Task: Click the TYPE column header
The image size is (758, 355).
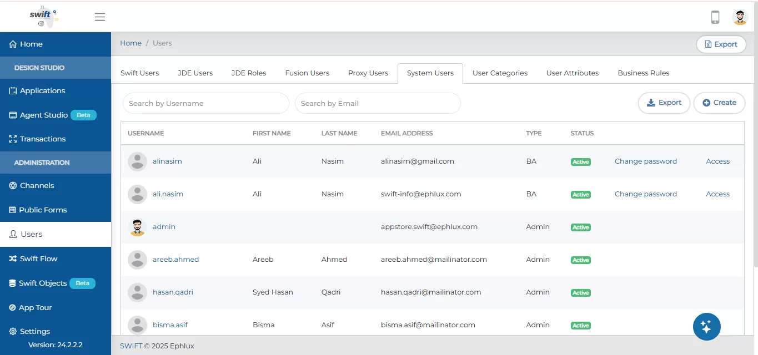Action: point(534,133)
